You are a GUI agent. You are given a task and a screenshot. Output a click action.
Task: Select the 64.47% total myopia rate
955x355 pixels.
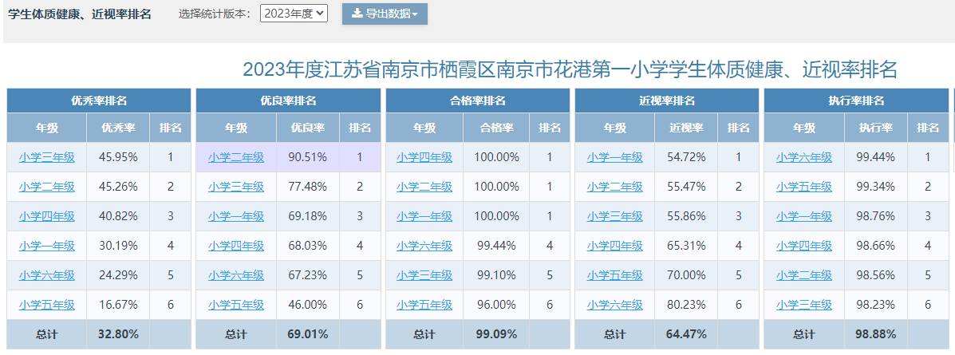[x=686, y=333]
